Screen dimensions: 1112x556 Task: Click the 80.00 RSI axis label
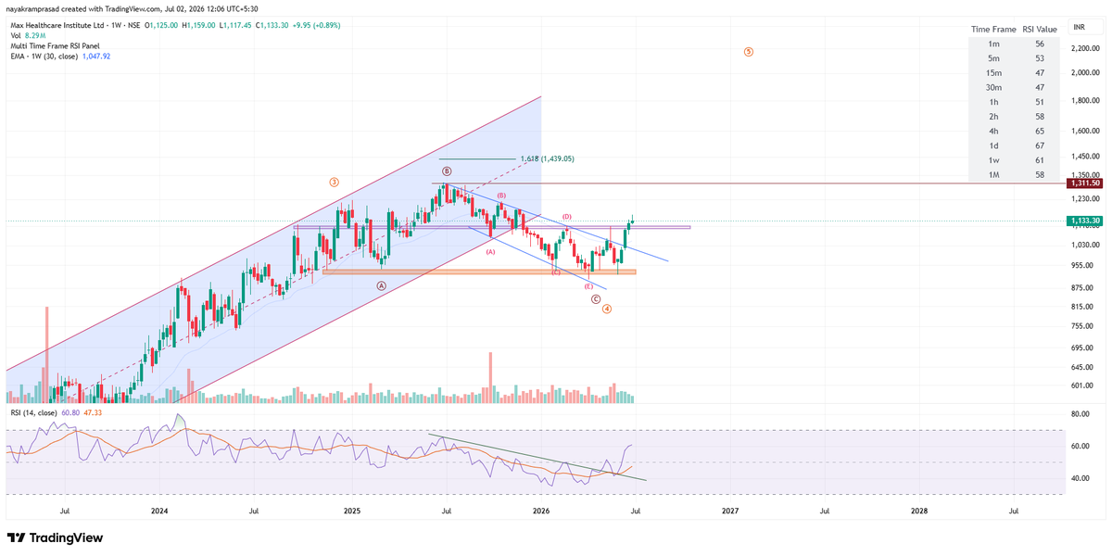coord(1080,414)
